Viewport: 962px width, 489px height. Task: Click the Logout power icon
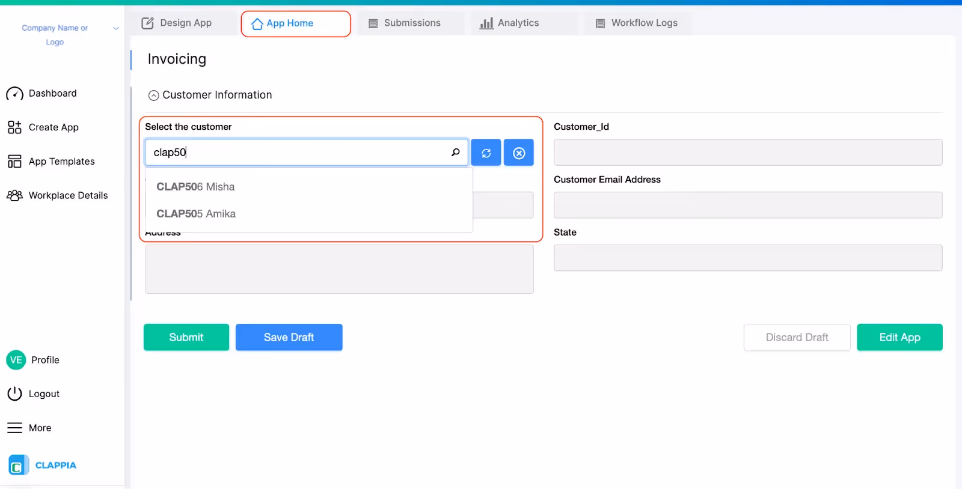point(14,393)
